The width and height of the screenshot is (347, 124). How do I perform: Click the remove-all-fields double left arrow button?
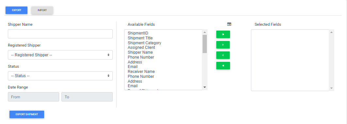point(223,66)
